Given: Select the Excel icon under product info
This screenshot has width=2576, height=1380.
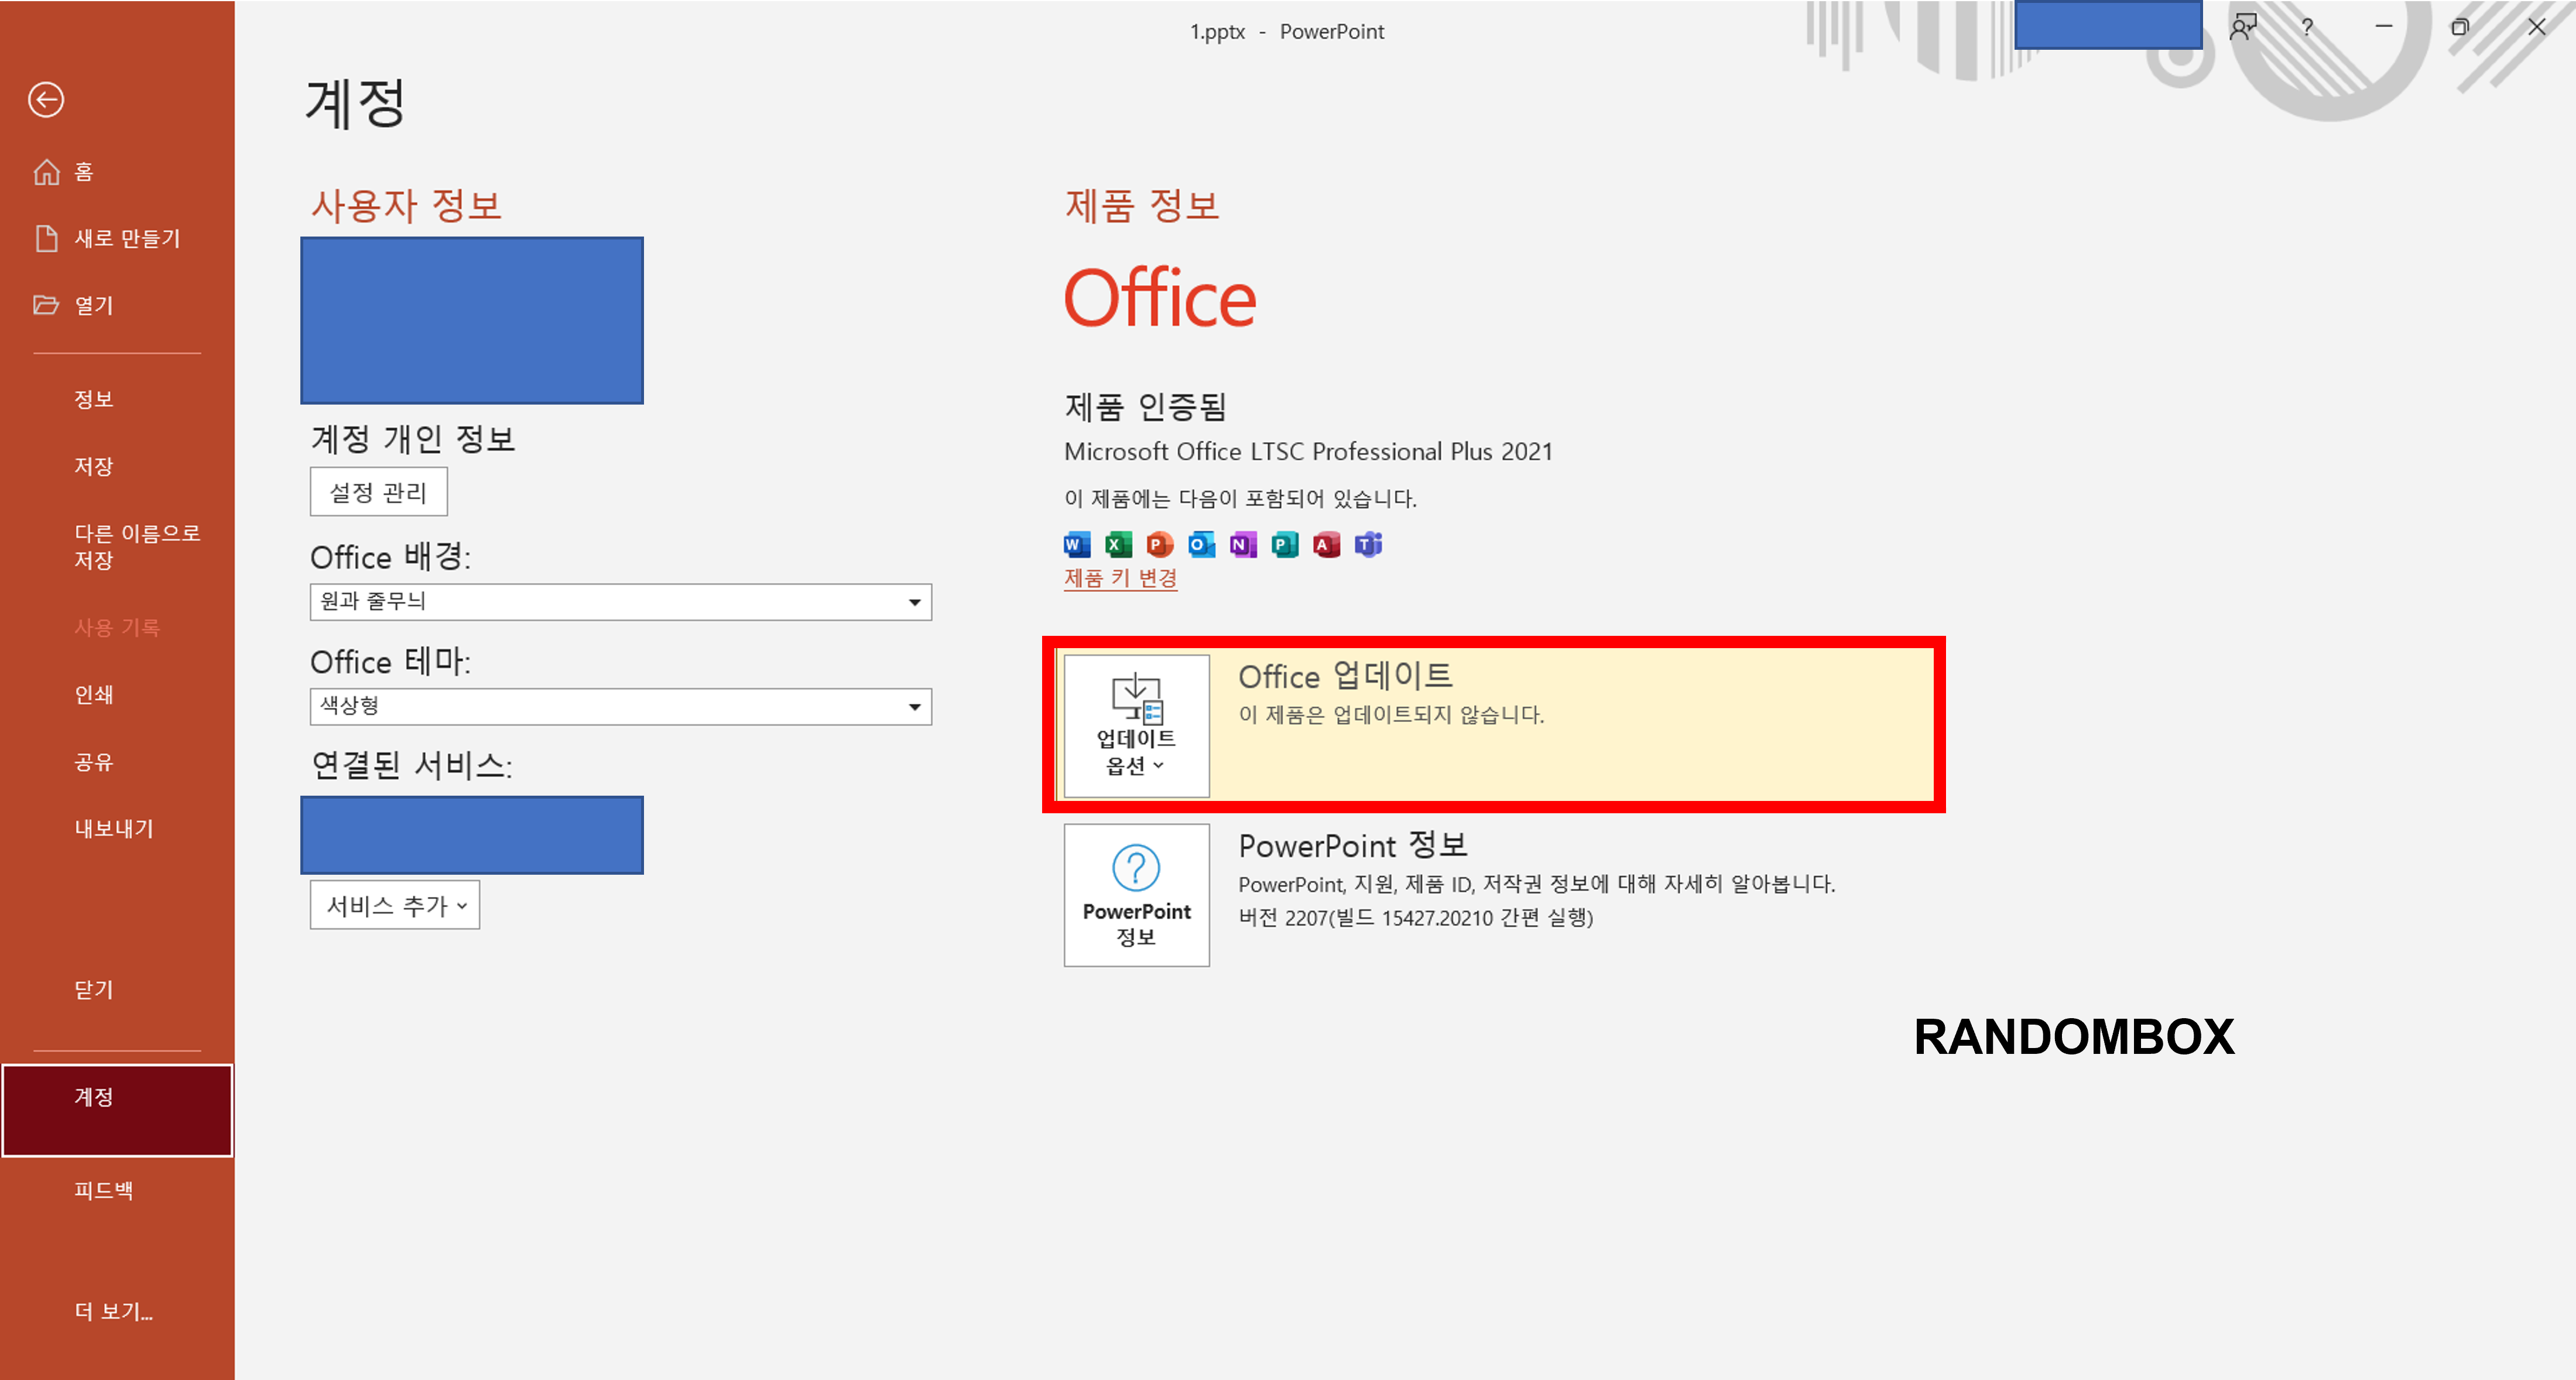Looking at the screenshot, I should point(1118,544).
